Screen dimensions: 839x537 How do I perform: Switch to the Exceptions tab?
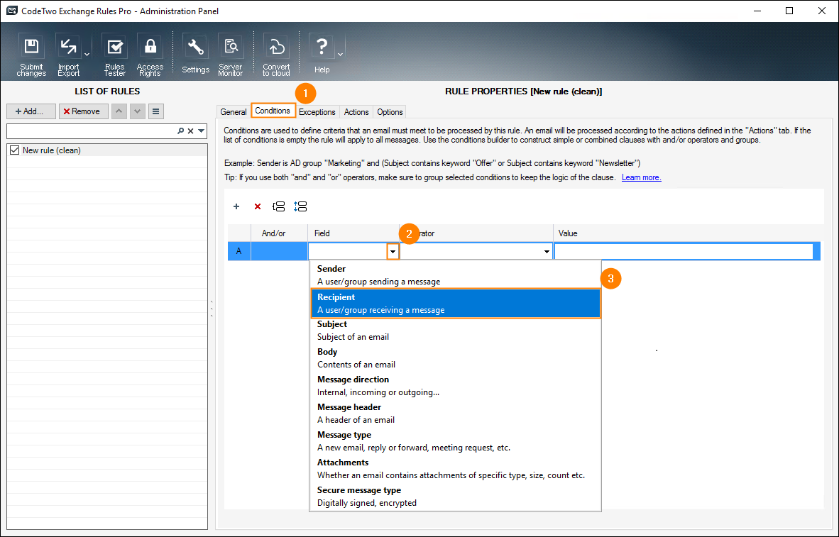pos(317,112)
